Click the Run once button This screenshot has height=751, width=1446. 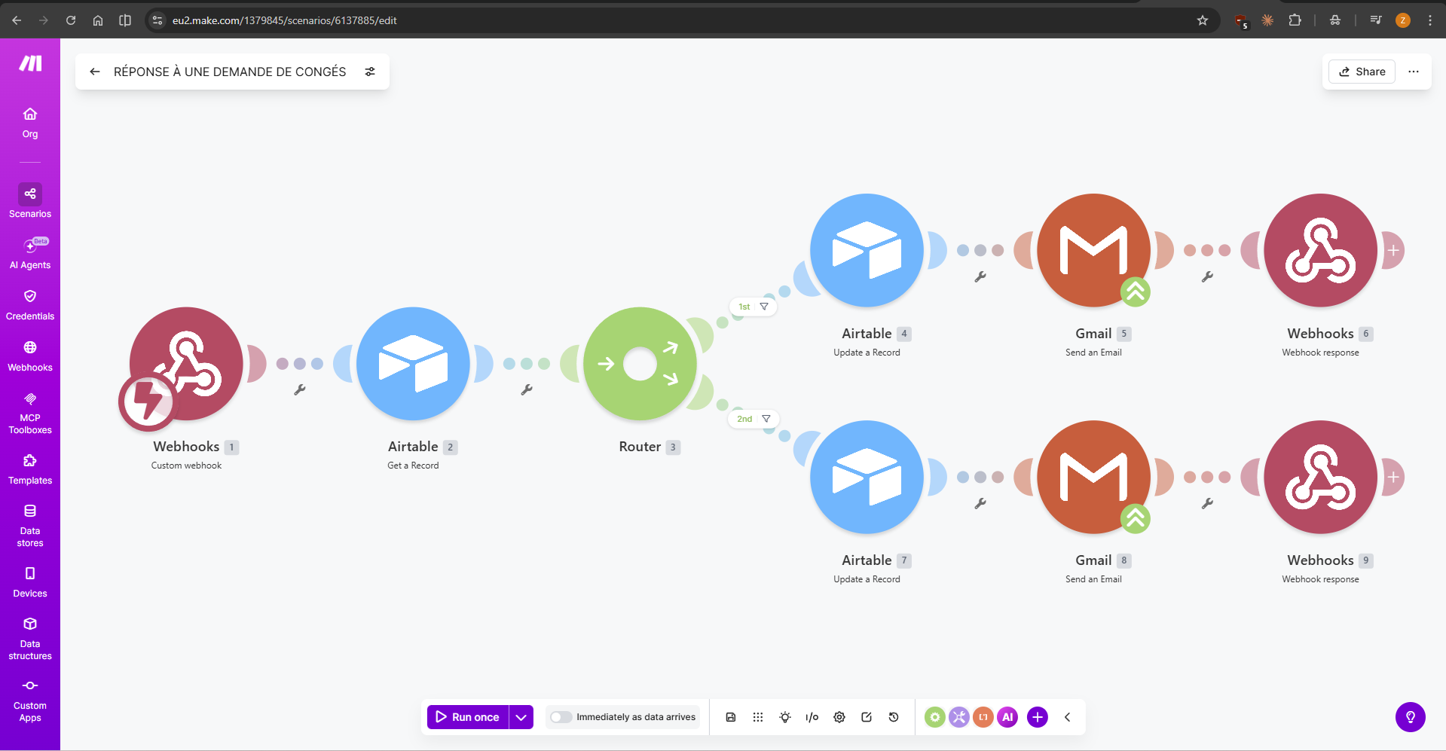click(x=468, y=717)
